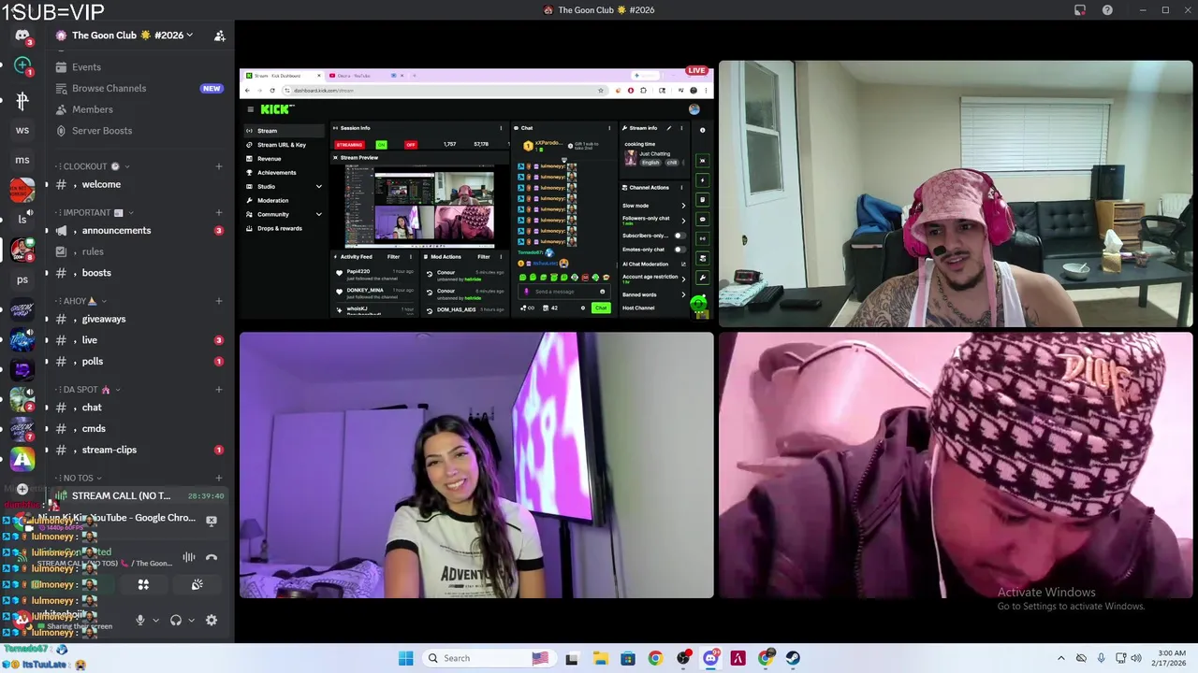
Task: Toggle microphone mute in Discord user panel
Action: coord(140,620)
